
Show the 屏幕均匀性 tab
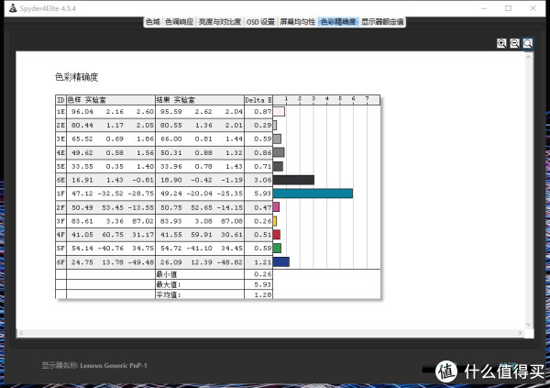[x=298, y=20]
